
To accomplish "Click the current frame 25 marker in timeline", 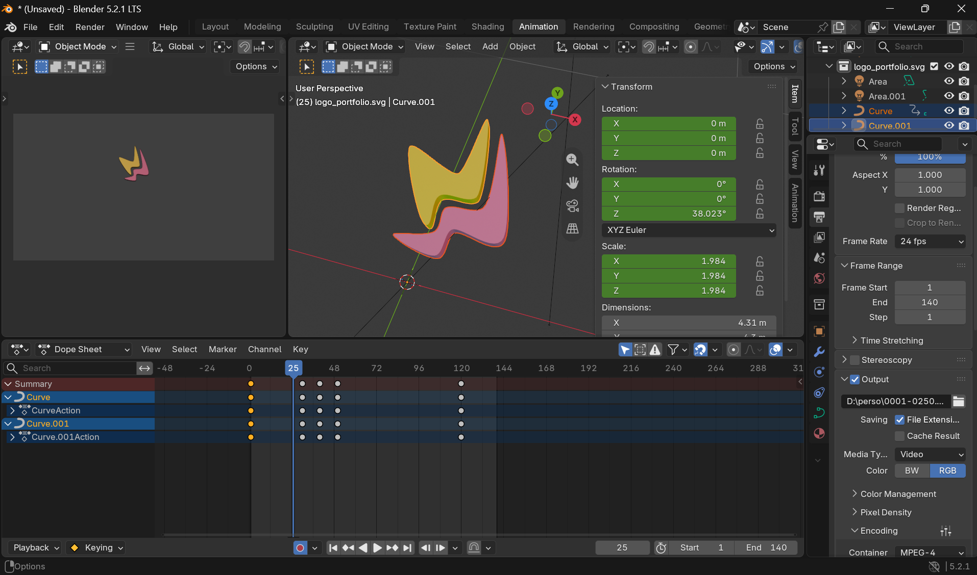I will (293, 368).
